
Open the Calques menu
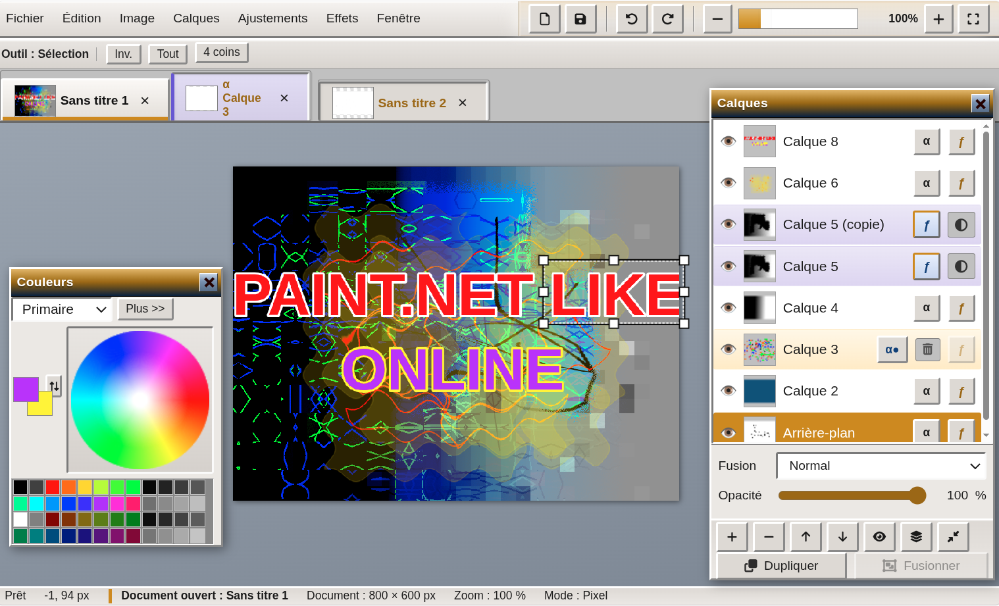[196, 18]
